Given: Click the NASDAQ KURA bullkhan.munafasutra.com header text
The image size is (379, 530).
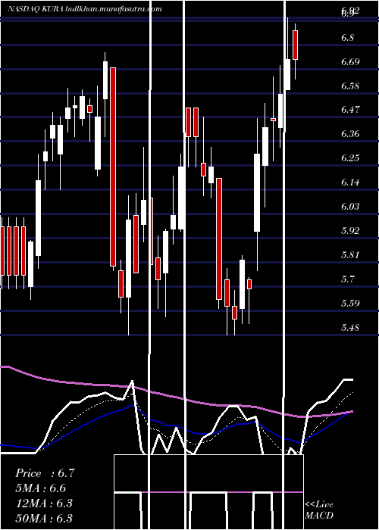Looking at the screenshot, I should (85, 9).
